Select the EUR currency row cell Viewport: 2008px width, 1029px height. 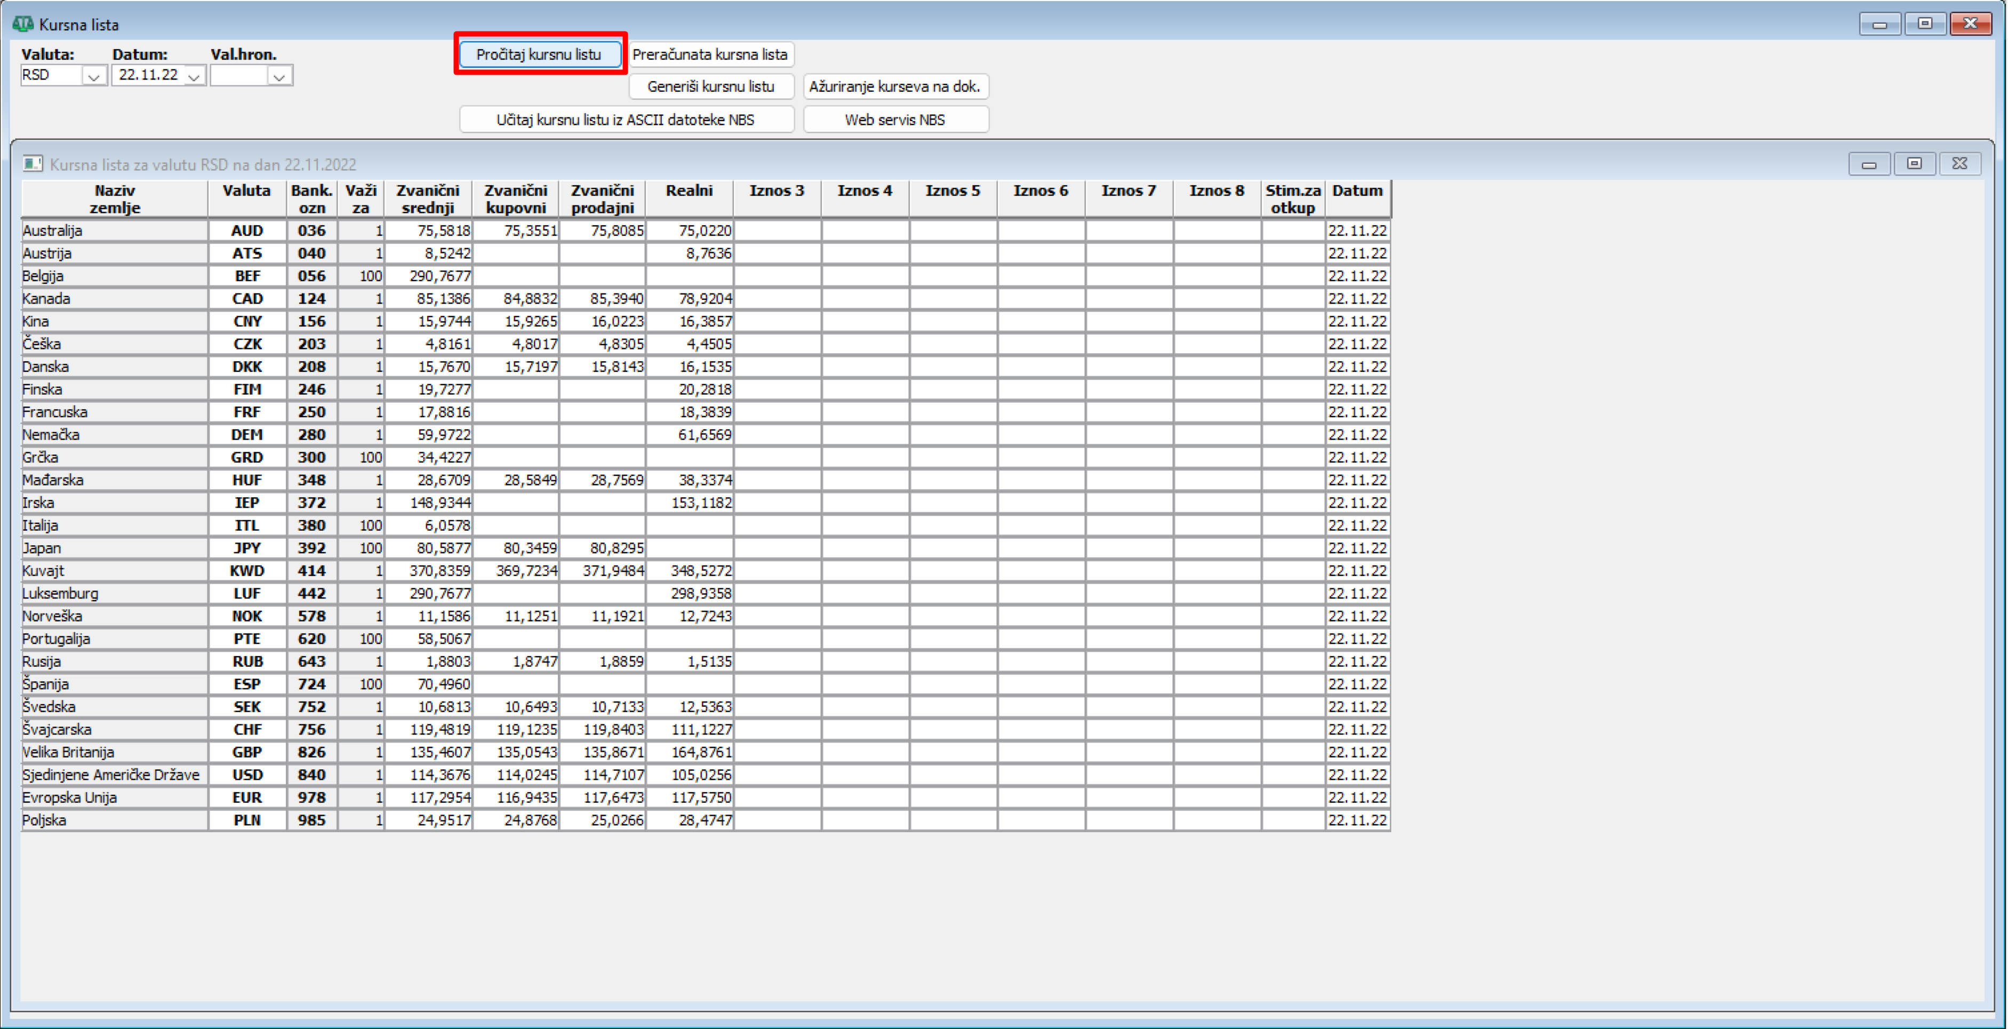pyautogui.click(x=247, y=797)
